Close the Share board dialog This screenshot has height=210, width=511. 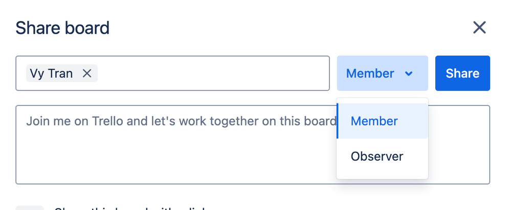click(x=479, y=28)
